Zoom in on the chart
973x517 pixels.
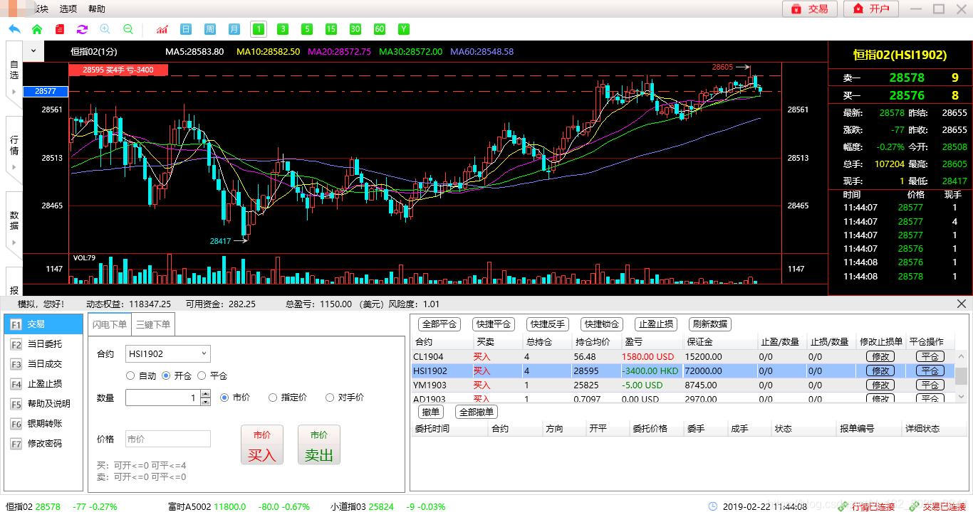point(105,29)
